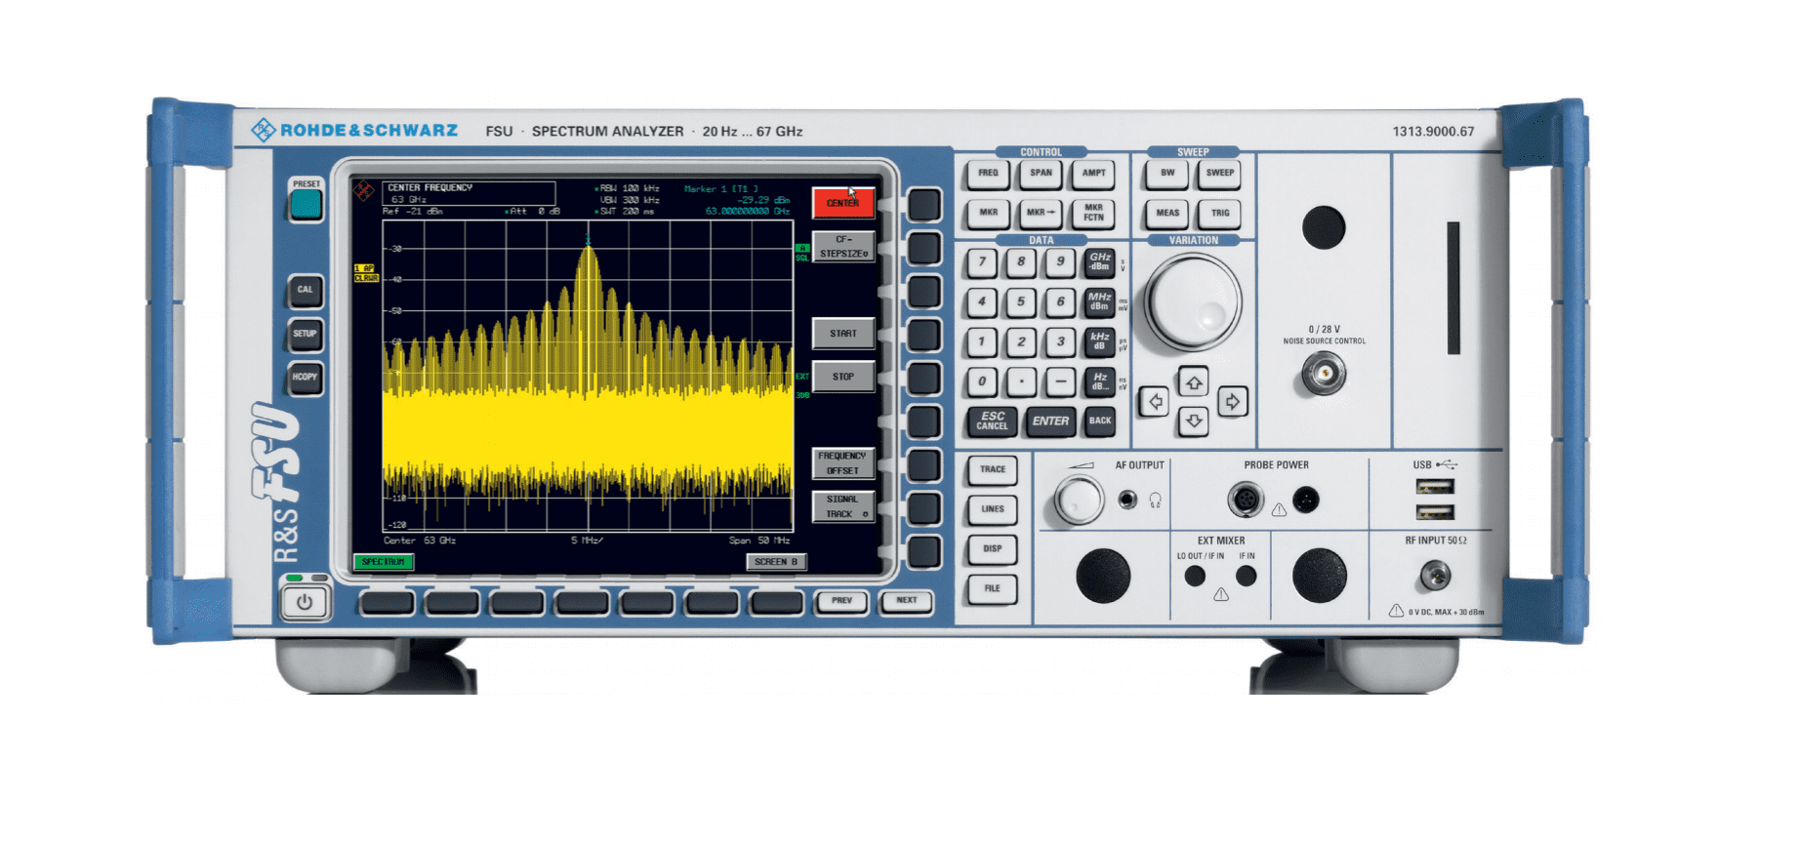Tap the MKR FCTN key

[1094, 213]
